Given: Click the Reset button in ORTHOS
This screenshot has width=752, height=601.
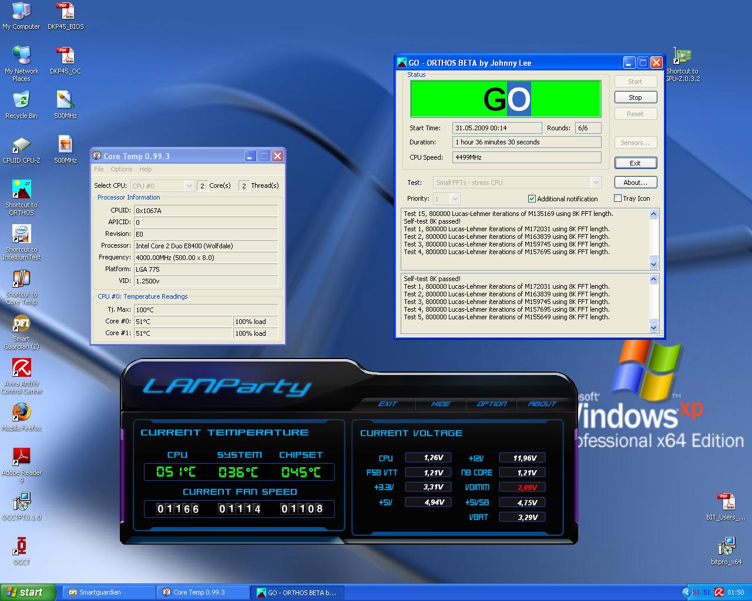Looking at the screenshot, I should pyautogui.click(x=635, y=114).
